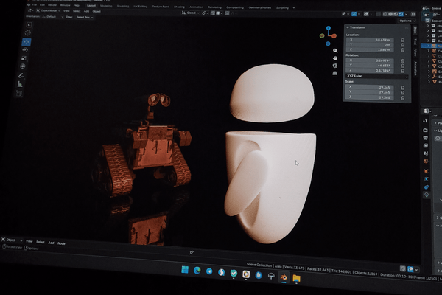Toggle lock for Rotation Z
The image size is (442, 295).
402,71
